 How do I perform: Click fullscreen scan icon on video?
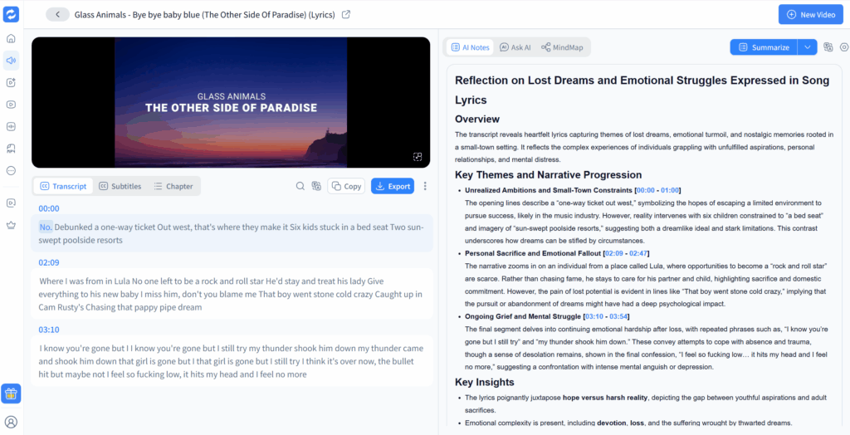coord(417,157)
